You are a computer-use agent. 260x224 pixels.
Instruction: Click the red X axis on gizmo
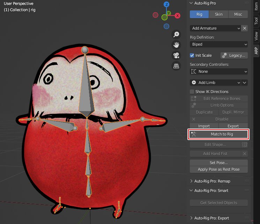point(177,16)
